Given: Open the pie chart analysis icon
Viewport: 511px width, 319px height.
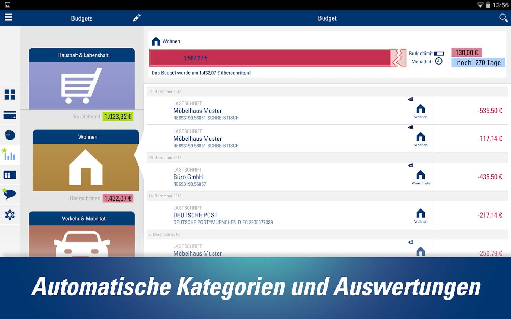Looking at the screenshot, I should [10, 135].
